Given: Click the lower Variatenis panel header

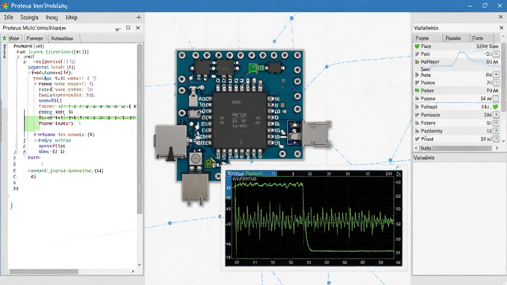Looking at the screenshot, I should click(x=459, y=158).
